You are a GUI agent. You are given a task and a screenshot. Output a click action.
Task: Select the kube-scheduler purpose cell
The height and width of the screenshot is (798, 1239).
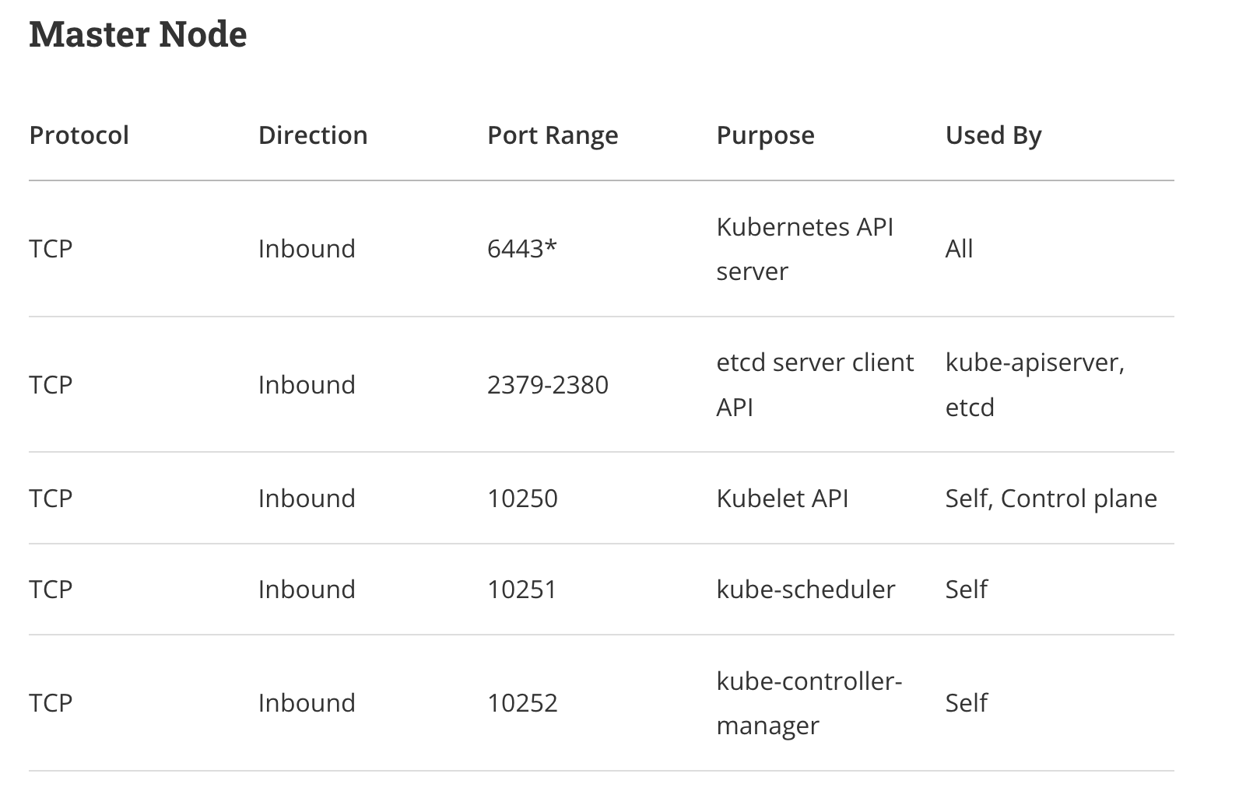coord(806,590)
